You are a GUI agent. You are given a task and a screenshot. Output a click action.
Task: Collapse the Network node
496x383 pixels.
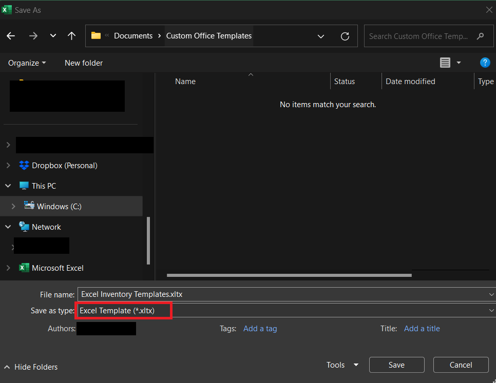[8, 227]
